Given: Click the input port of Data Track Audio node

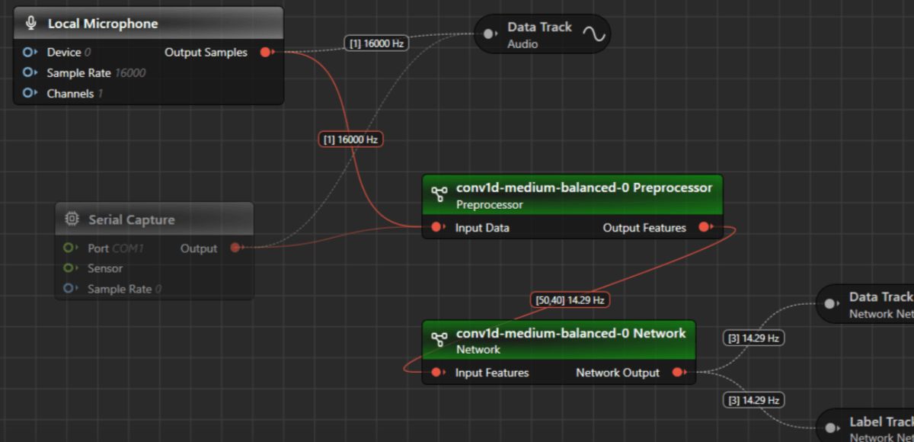Looking at the screenshot, I should tap(487, 33).
